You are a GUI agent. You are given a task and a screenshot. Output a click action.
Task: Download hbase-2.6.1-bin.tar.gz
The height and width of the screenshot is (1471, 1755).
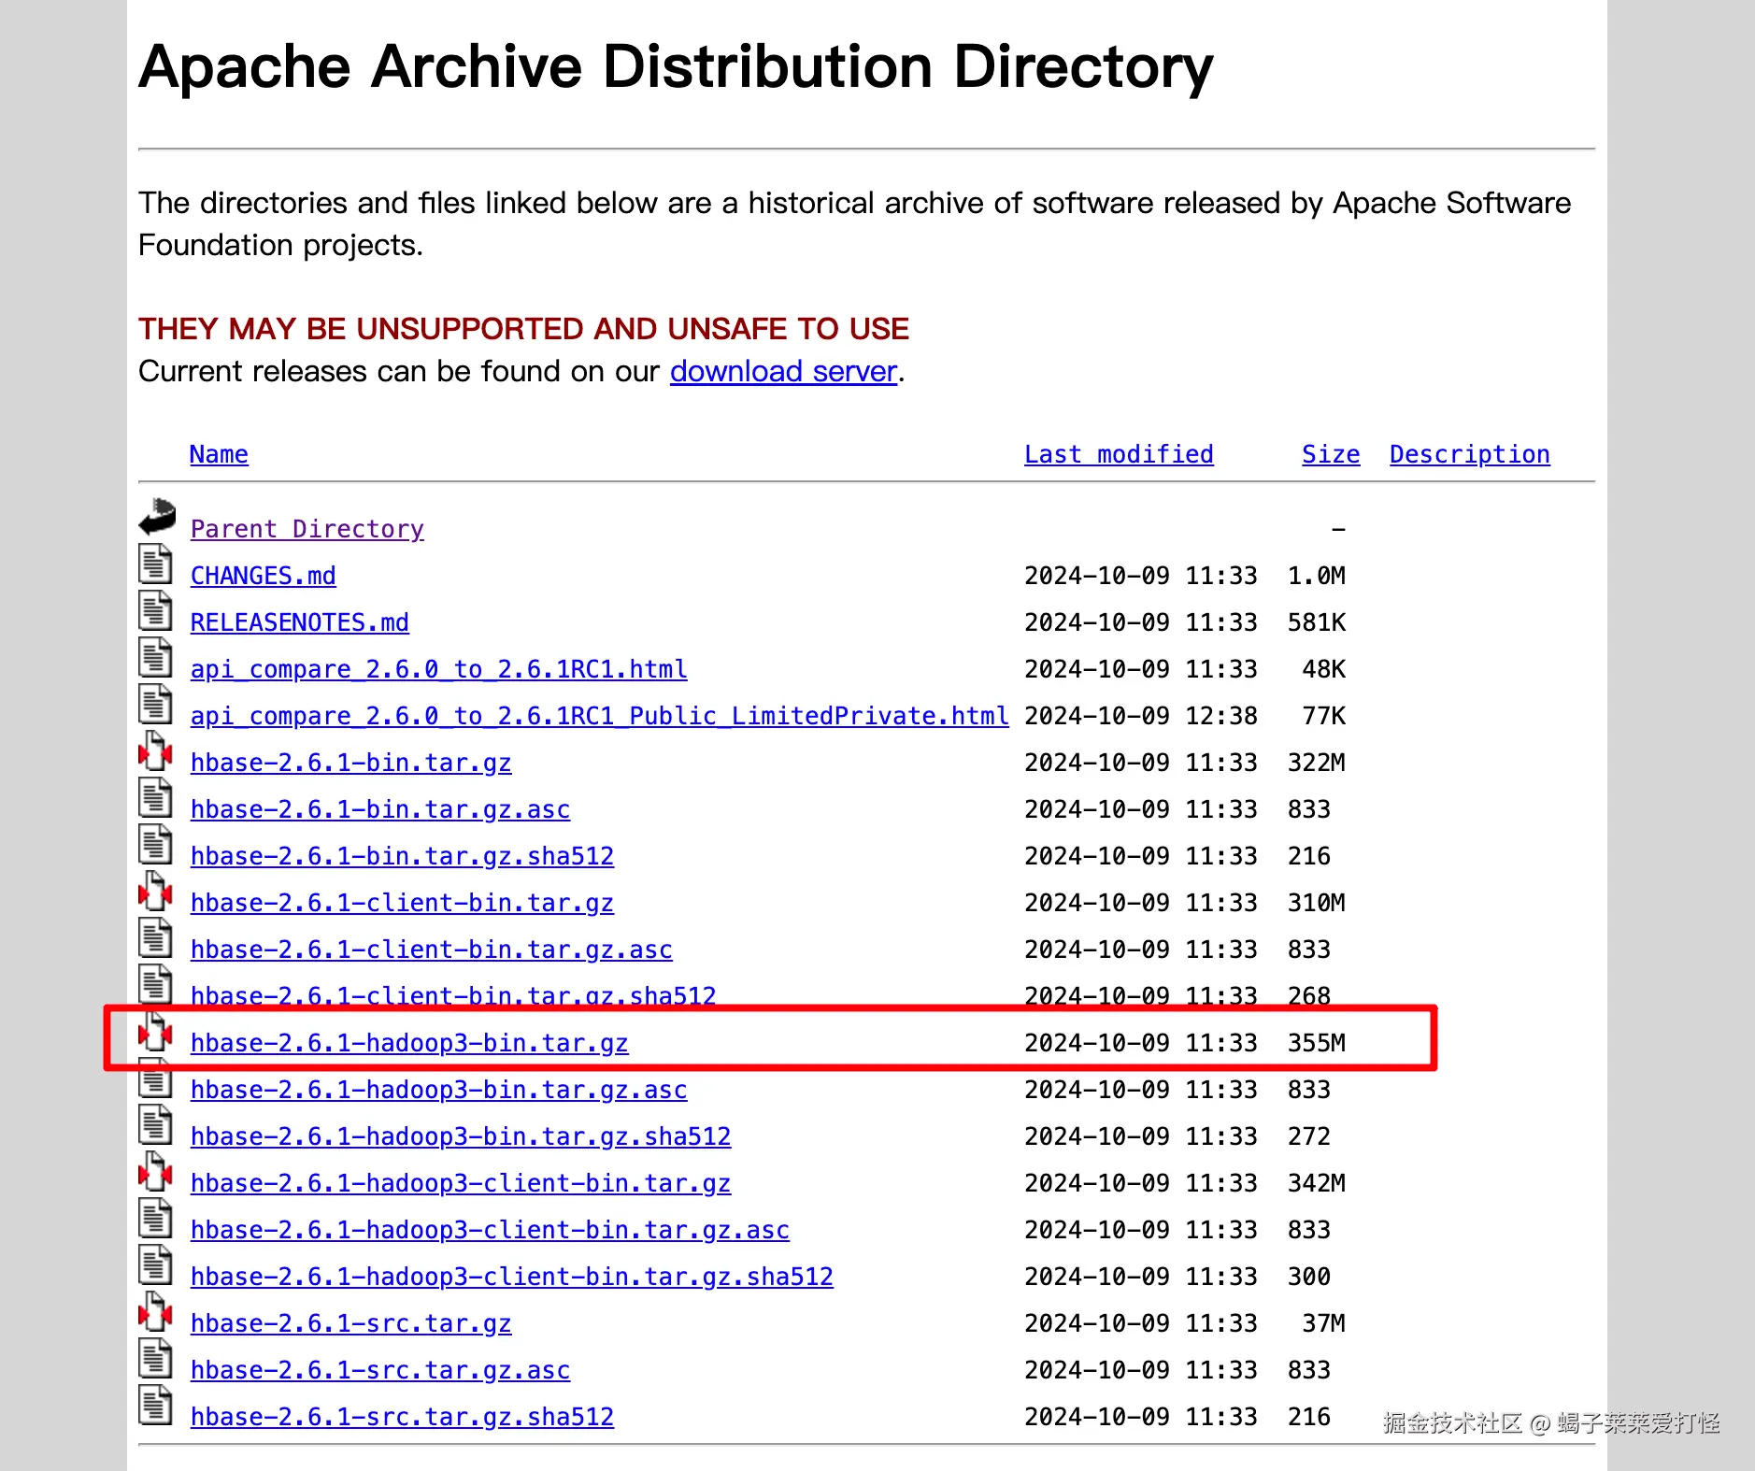coord(350,763)
